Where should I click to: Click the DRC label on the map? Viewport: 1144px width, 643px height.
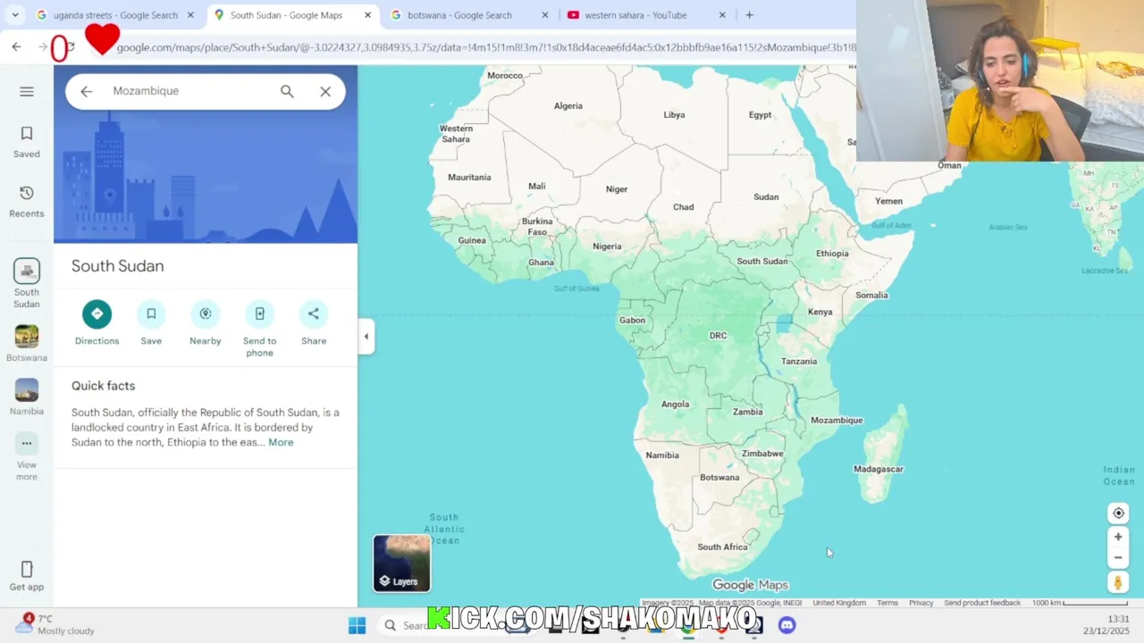[x=718, y=336]
